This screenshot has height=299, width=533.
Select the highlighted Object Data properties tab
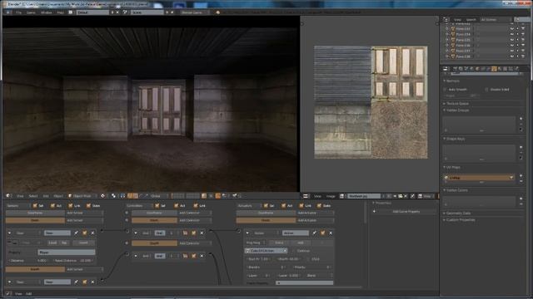pos(494,68)
